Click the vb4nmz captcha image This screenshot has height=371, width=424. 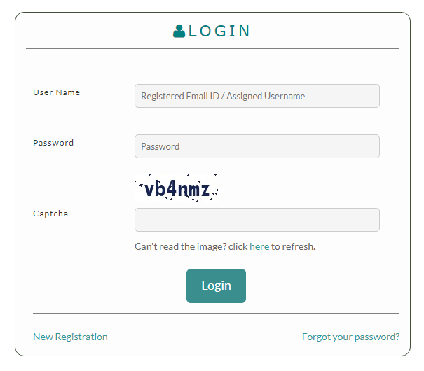pyautogui.click(x=177, y=189)
